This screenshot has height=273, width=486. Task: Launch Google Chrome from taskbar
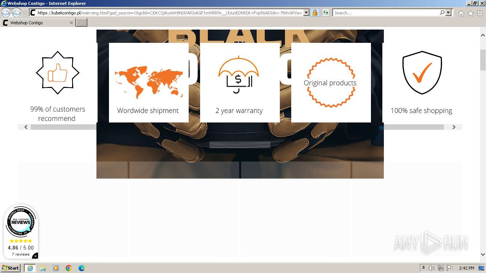point(69,268)
